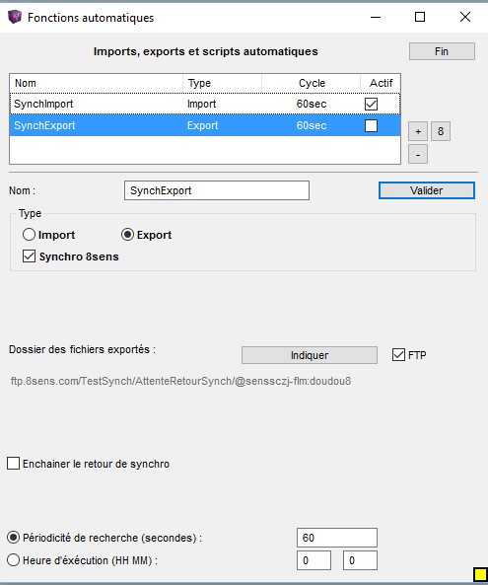Select the Import radio button
The height and width of the screenshot is (585, 488).
(29, 235)
